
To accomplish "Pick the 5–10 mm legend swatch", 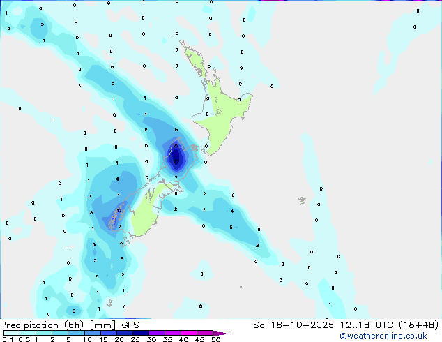I will pyautogui.click(x=76, y=333).
